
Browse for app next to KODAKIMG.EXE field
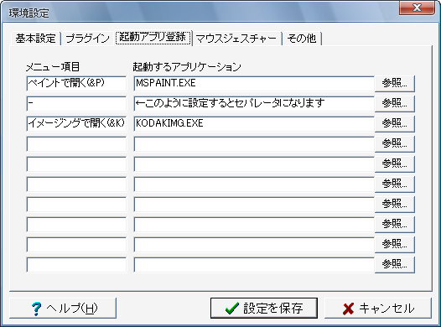[395, 123]
